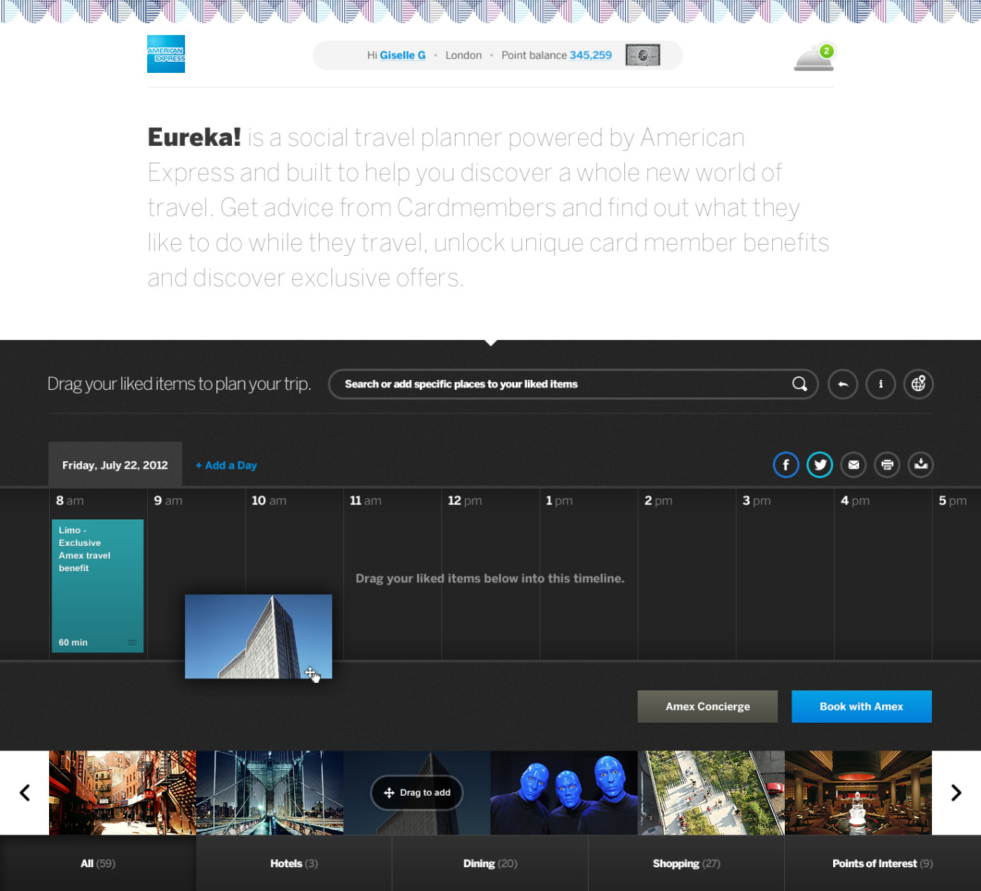Screen dimensions: 981x891
Task: Share the trip on Facebook
Action: pyautogui.click(x=786, y=465)
